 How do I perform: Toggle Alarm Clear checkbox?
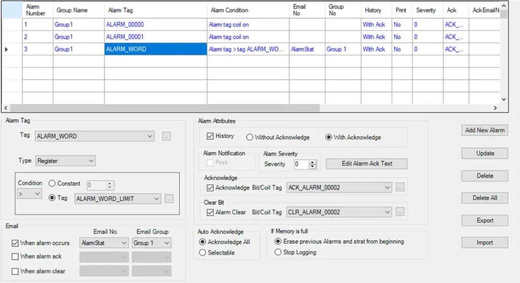210,213
